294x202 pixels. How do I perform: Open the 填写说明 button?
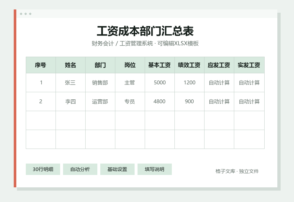click(155, 169)
